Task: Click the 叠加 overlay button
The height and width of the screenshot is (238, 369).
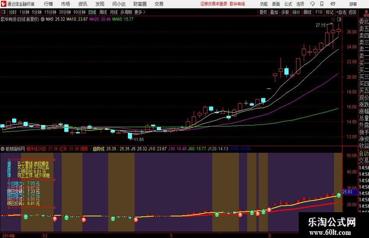Action: [274, 12]
